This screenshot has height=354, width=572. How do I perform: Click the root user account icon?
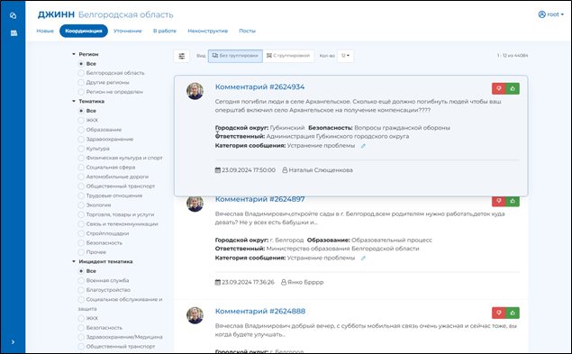point(541,14)
